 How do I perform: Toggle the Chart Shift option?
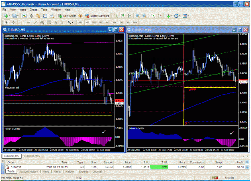tap(160, 16)
